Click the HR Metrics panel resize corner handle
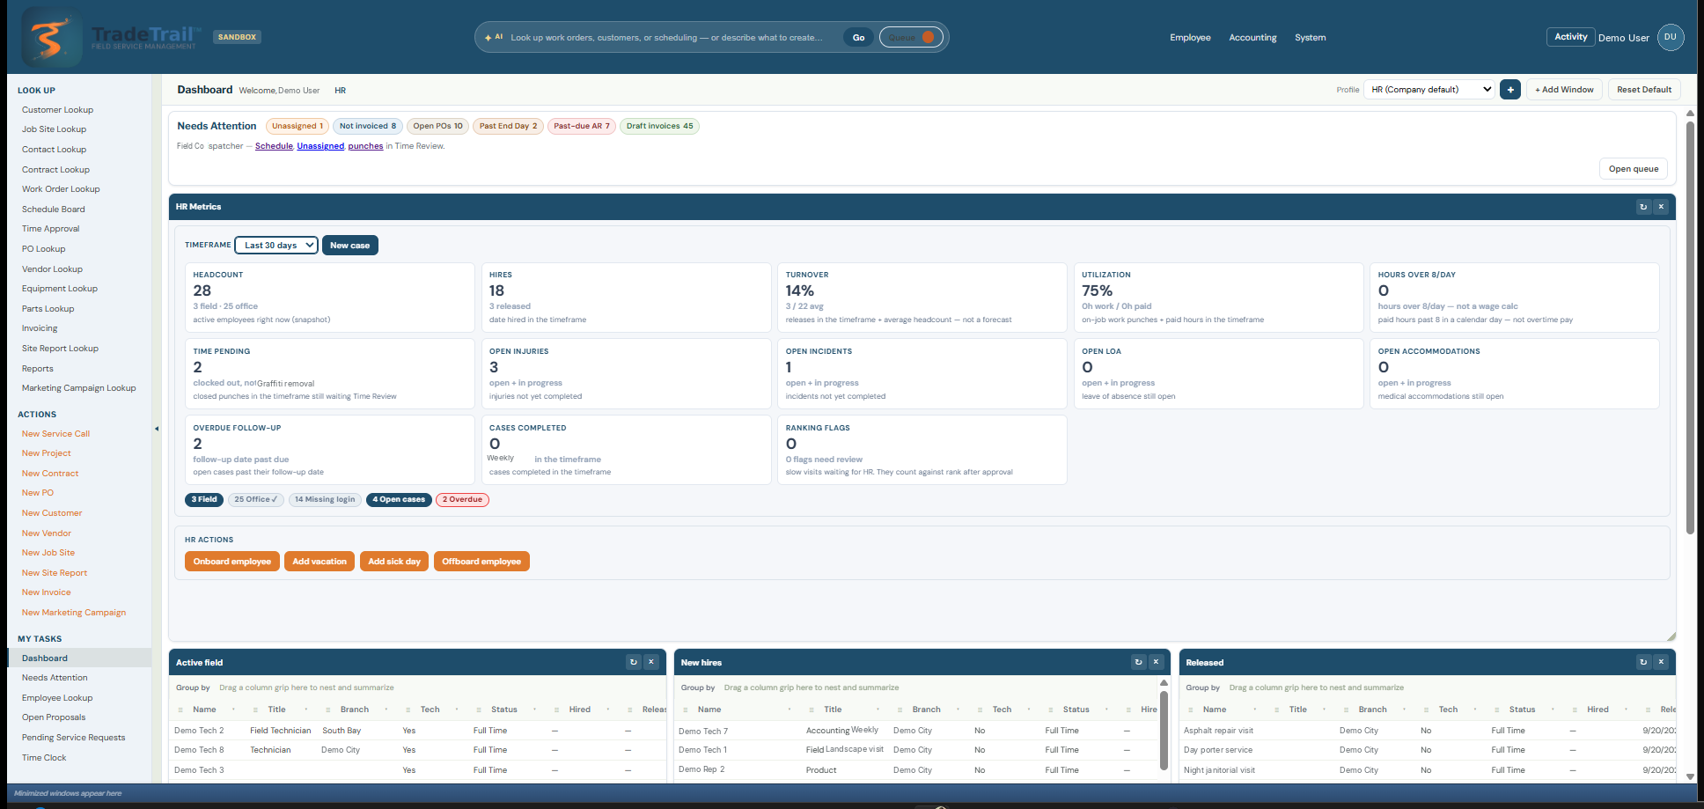Screen dimensions: 1704x809 1671,636
